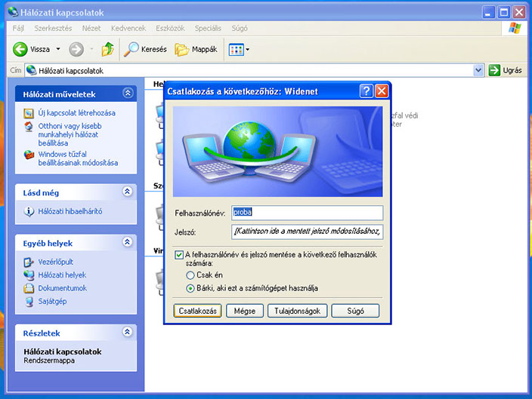532x399 pixels.
Task: Go up one folder level icon
Action: point(108,50)
